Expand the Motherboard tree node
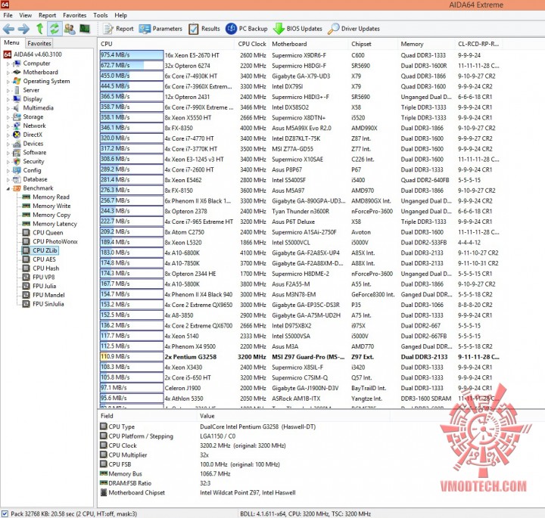This screenshot has width=545, height=518. pyautogui.click(x=8, y=73)
